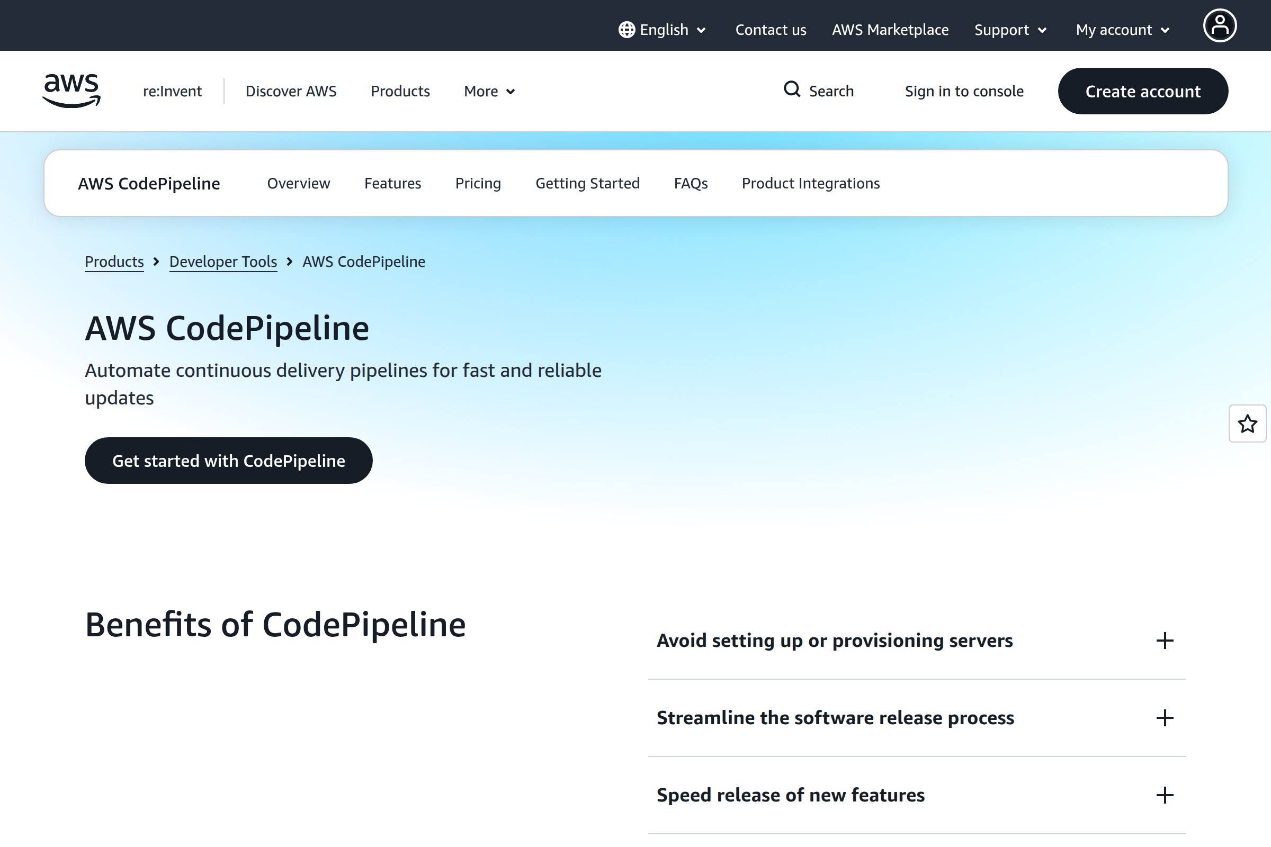Click Contact us link
The height and width of the screenshot is (847, 1271).
[771, 30]
